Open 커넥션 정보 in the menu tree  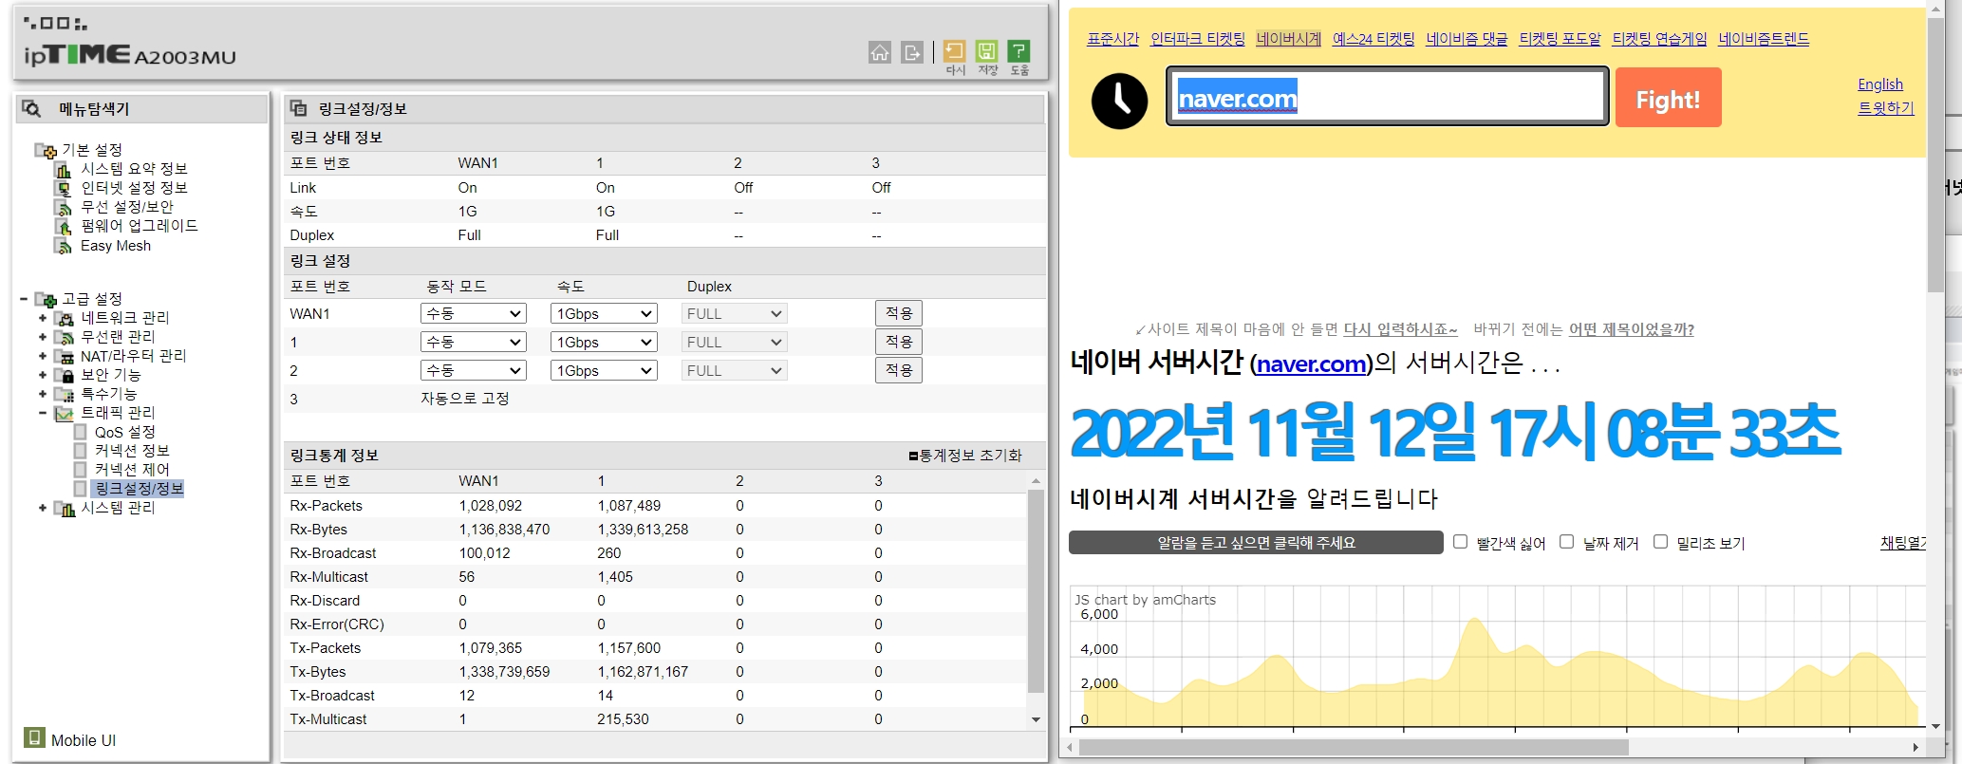pos(131,451)
